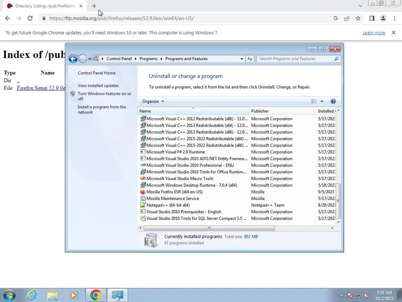Screen dimensions: 402x302
Task: Switch to Google Chrome taskbar button
Action: (x=96, y=295)
